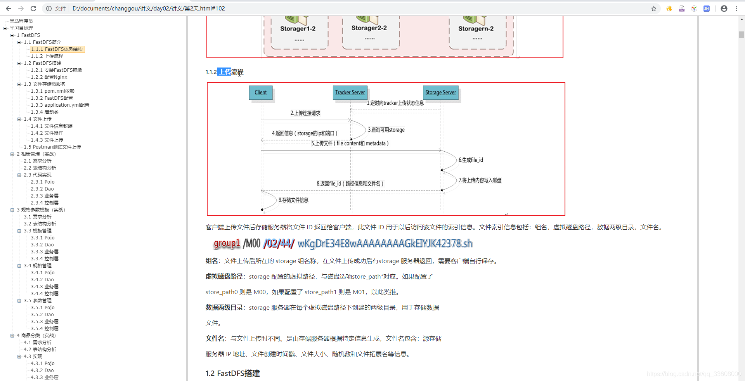Open the blue JH extension icon
Viewport: 745px width, 381px height.
point(707,9)
